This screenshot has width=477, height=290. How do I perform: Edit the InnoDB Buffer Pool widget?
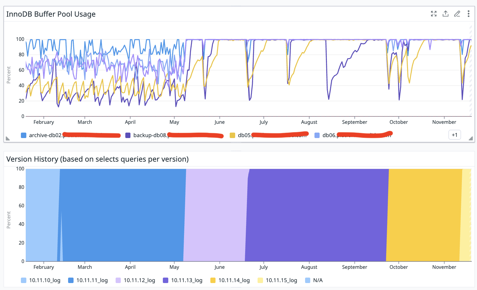(457, 14)
